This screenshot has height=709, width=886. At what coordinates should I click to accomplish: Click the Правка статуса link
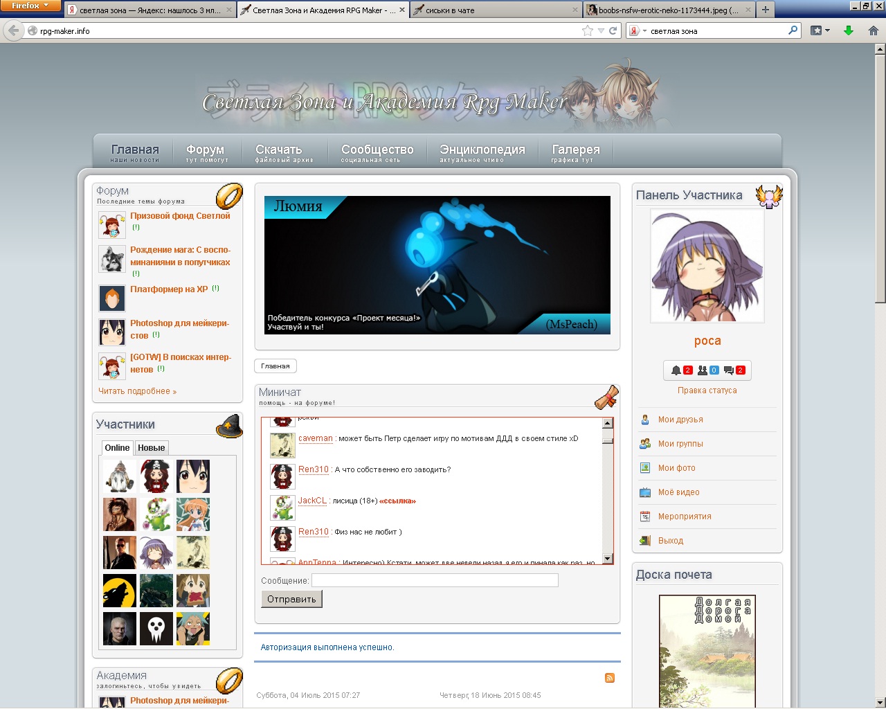707,391
